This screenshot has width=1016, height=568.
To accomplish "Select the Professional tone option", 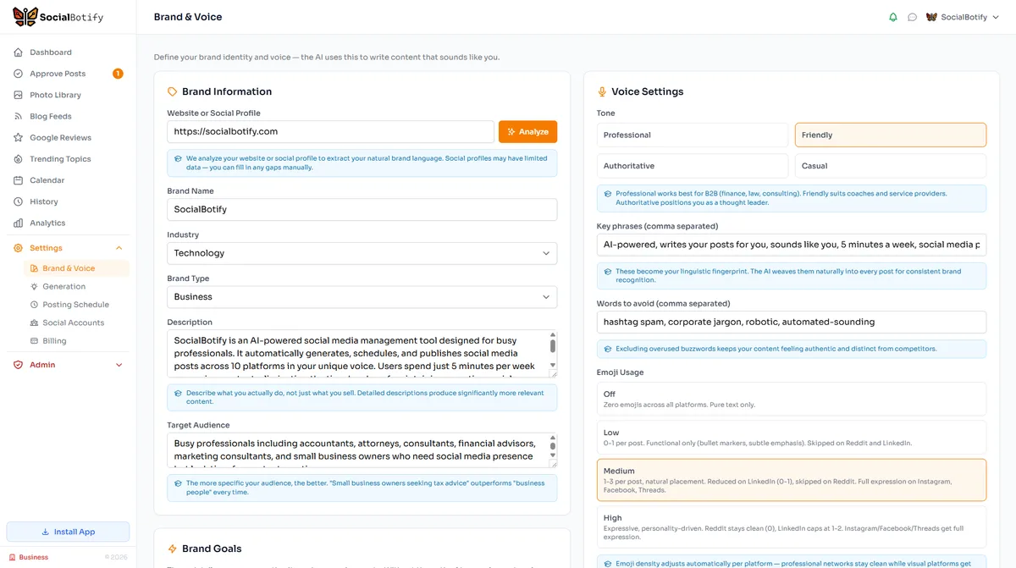I will (692, 135).
